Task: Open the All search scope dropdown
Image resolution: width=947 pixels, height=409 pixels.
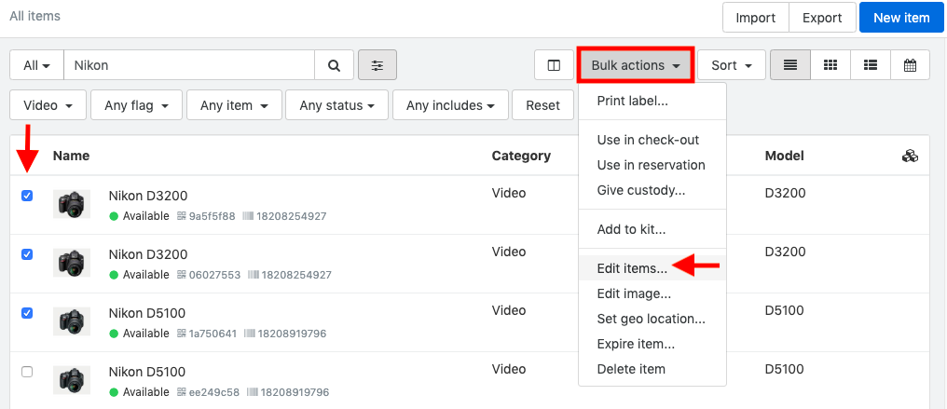Action: click(37, 65)
